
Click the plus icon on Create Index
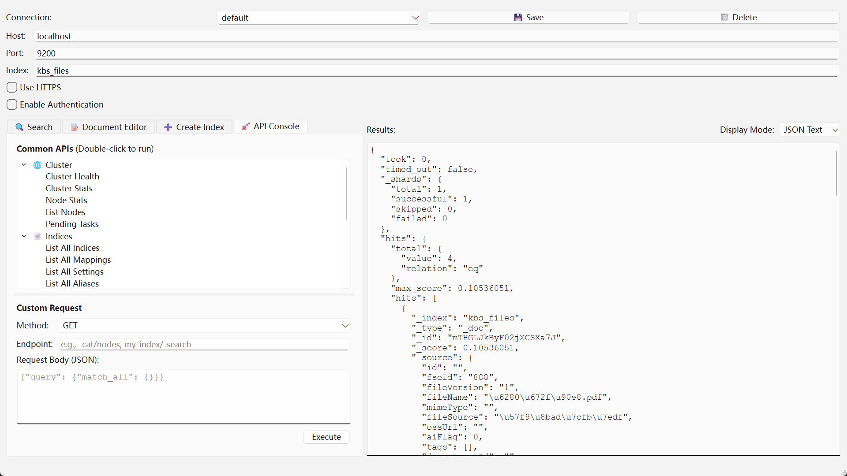click(168, 127)
